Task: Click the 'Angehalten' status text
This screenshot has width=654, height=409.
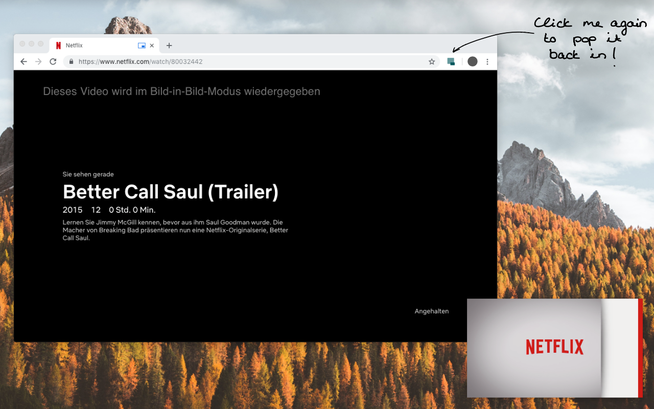Action: [432, 311]
